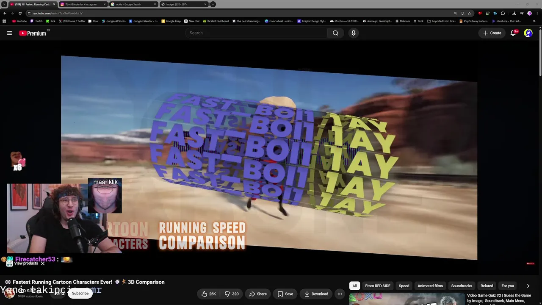Click the YouTube search input field
The height and width of the screenshot is (305, 542).
(256, 33)
